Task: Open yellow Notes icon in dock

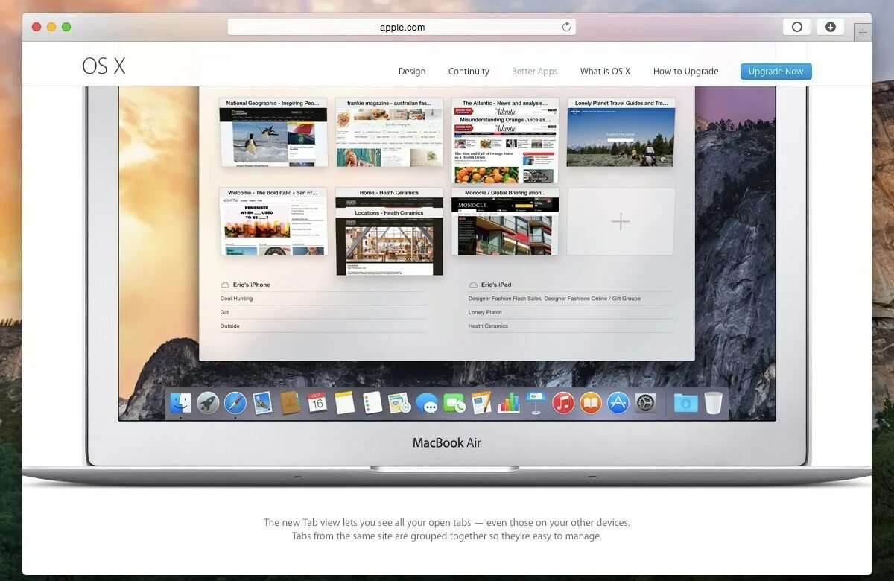Action: (344, 403)
